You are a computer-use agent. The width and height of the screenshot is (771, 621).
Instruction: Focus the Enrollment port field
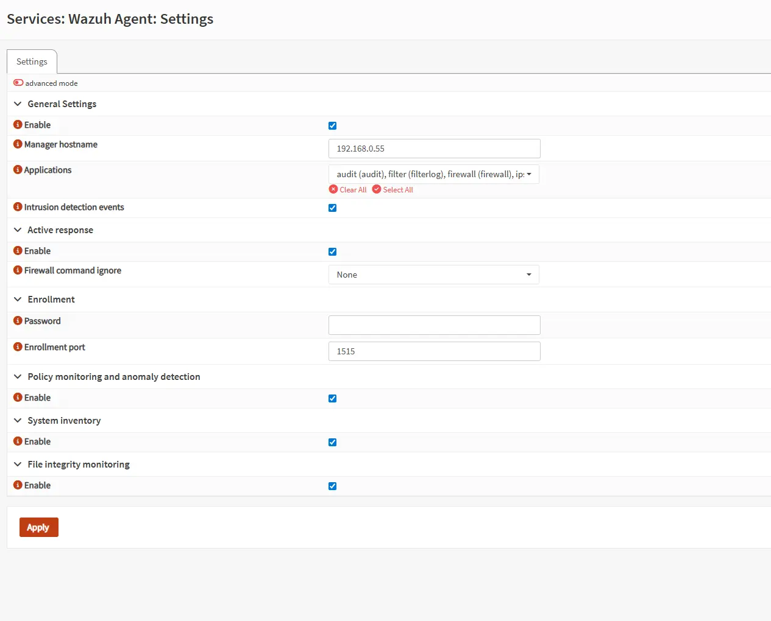pyautogui.click(x=435, y=351)
